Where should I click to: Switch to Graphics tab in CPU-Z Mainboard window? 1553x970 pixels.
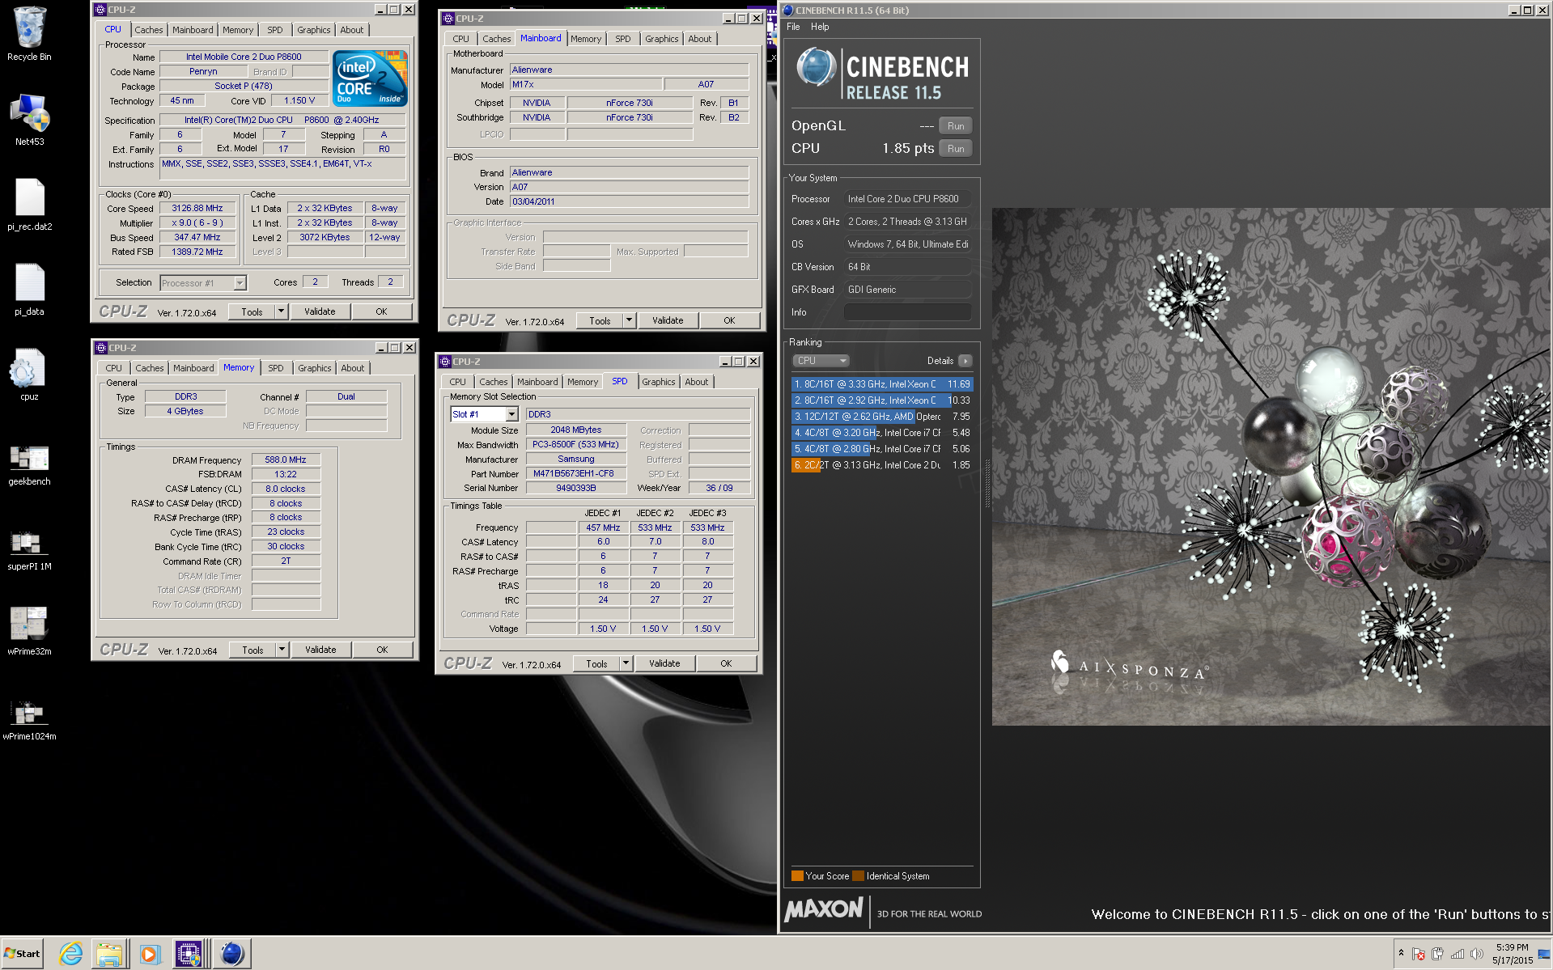(x=661, y=39)
